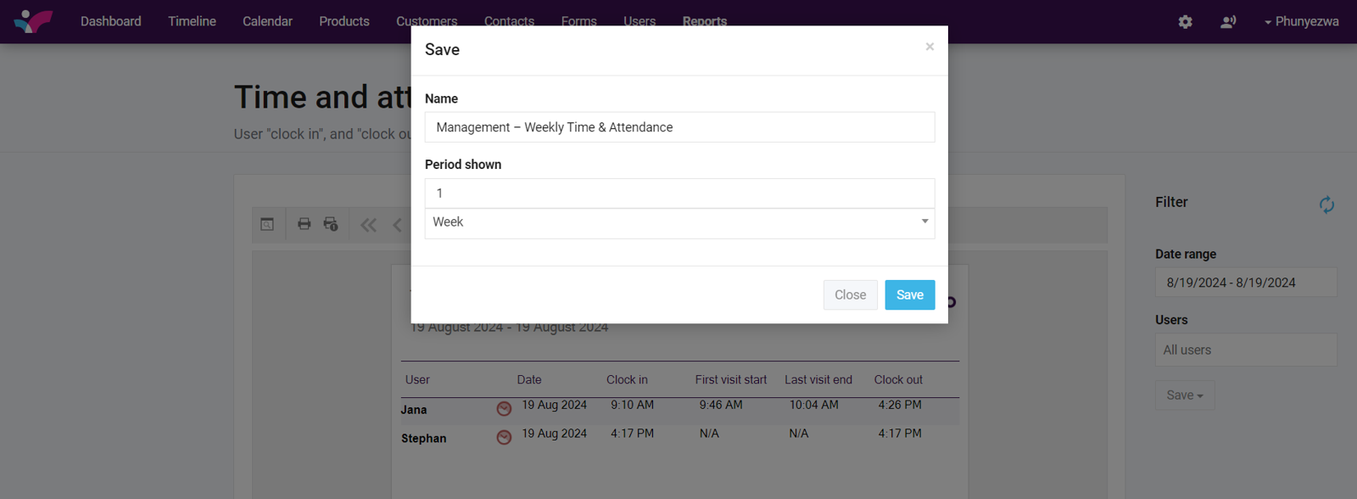The height and width of the screenshot is (499, 1357).
Task: Edit the report Name text field
Action: 679,127
